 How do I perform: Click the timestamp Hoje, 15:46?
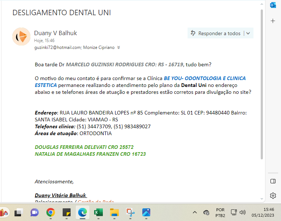click(44, 41)
